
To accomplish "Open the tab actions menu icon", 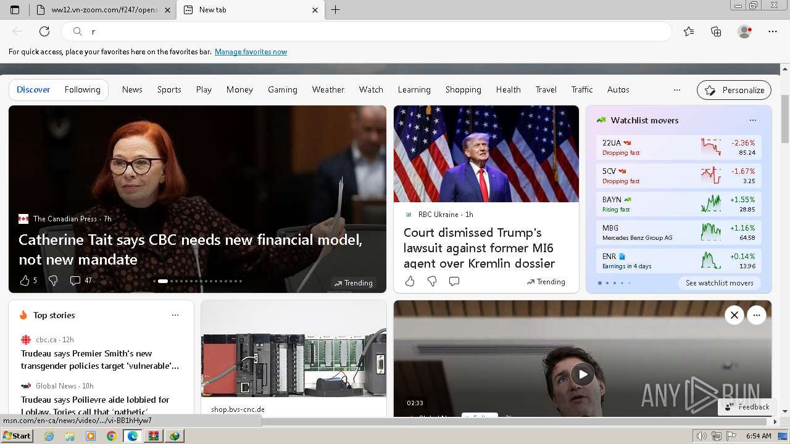I will click(15, 10).
